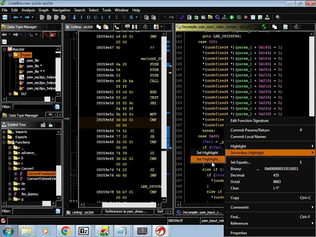Click the Symbol Tree filter input field
This screenshot has width=316, height=237.
(33, 211)
